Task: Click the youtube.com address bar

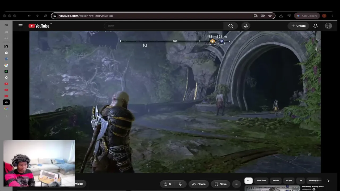Action: [x=163, y=16]
